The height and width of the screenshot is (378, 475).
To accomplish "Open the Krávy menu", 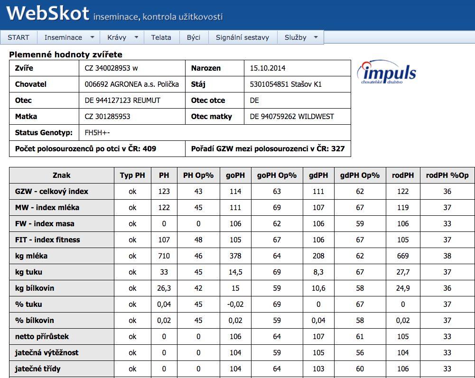I will click(117, 37).
